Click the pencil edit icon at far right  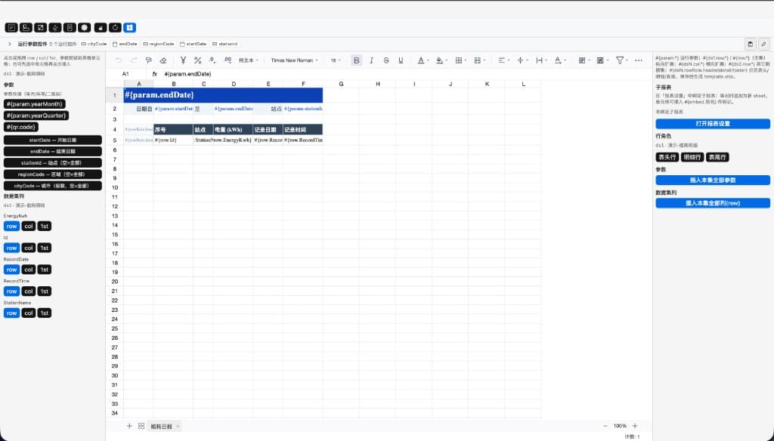[x=763, y=44]
